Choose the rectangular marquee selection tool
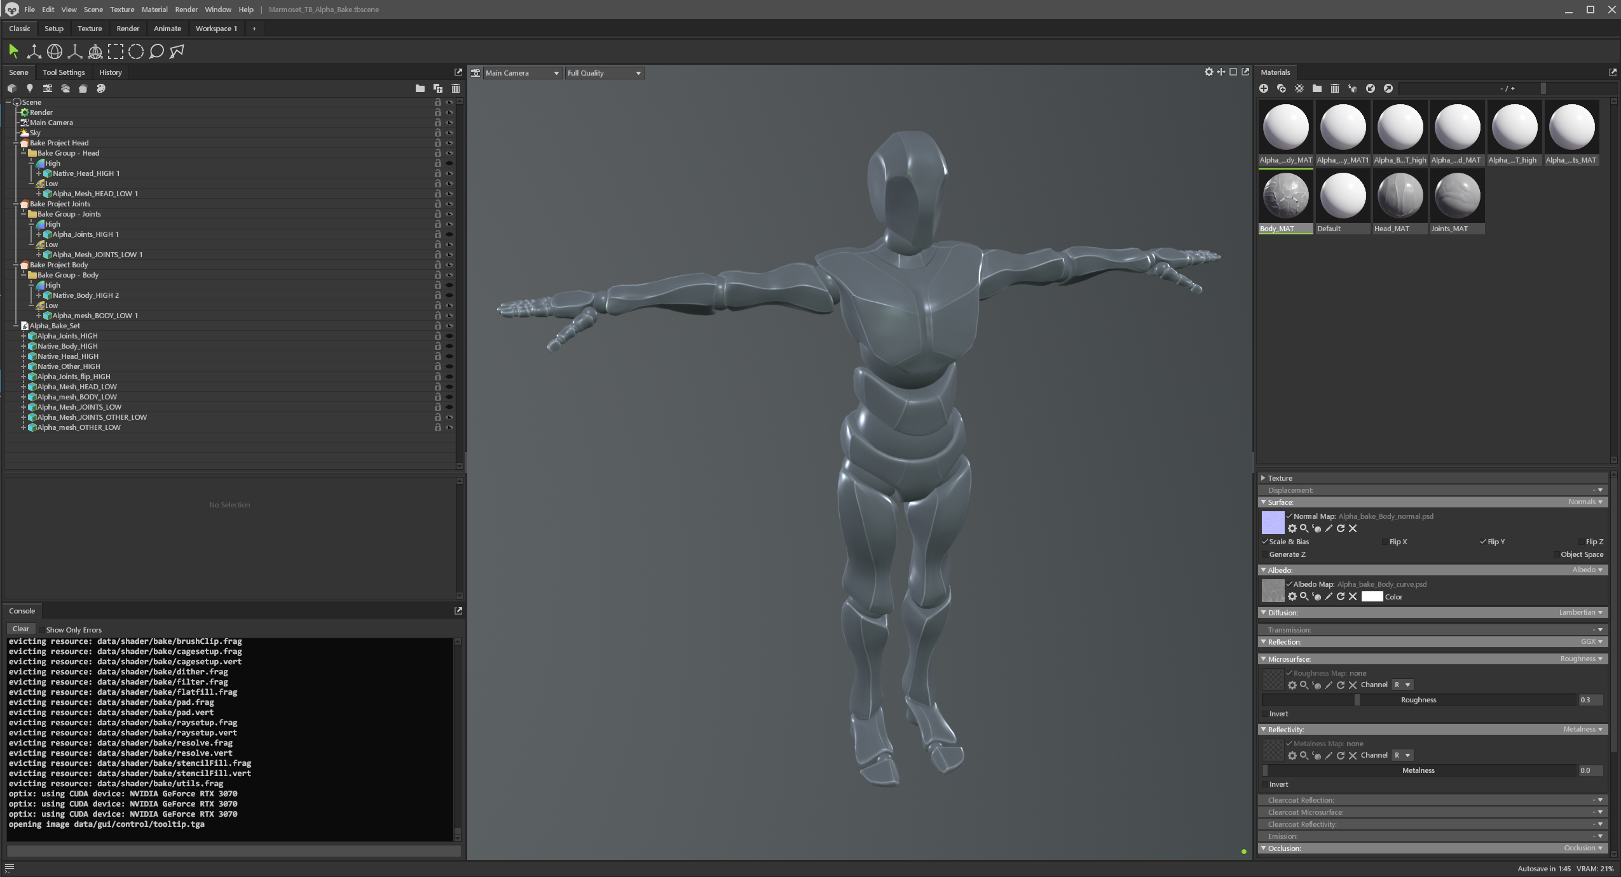The image size is (1621, 877). pos(116,51)
